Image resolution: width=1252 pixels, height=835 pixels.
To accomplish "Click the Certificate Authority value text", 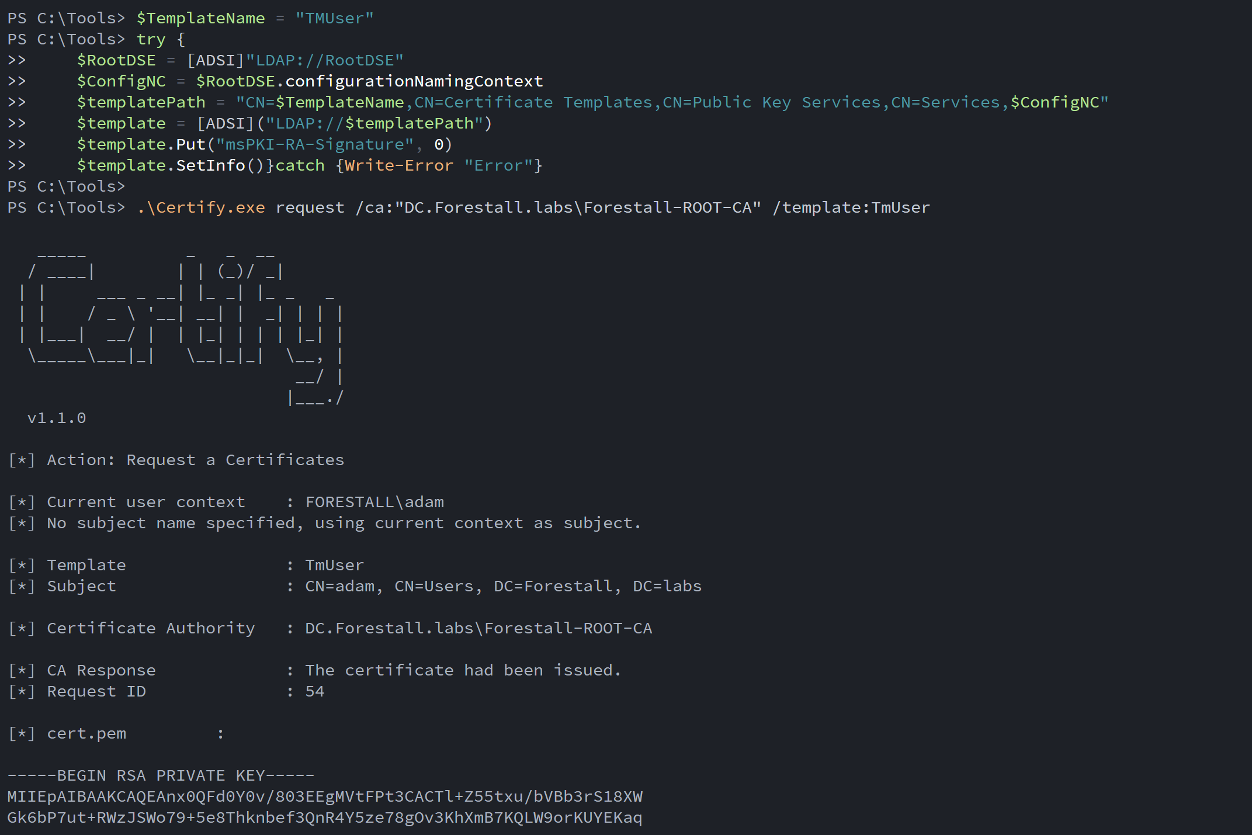I will click(478, 628).
